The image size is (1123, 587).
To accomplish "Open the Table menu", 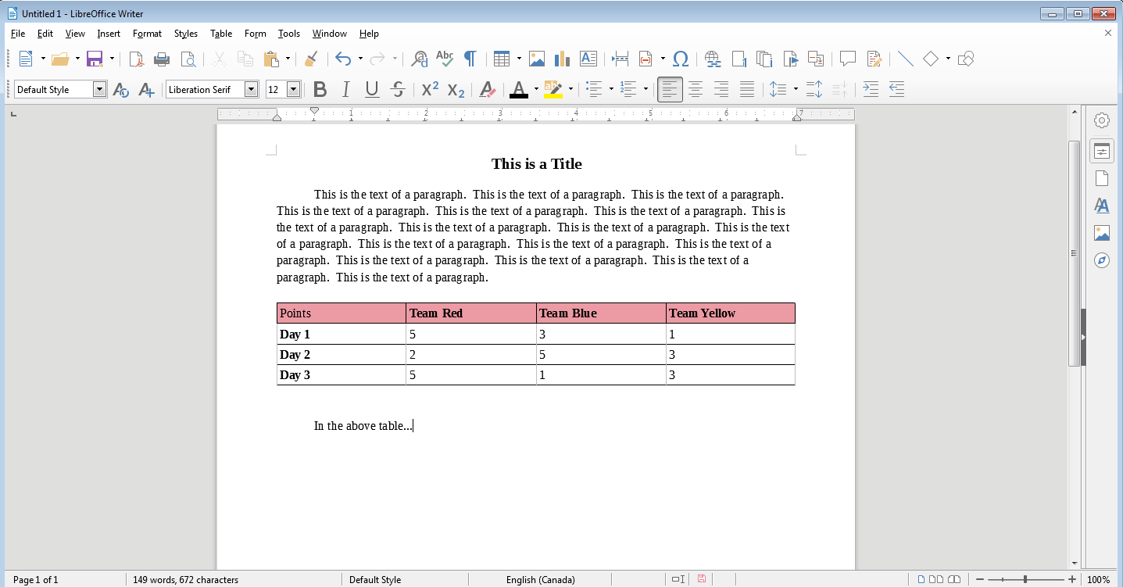I will coord(220,34).
